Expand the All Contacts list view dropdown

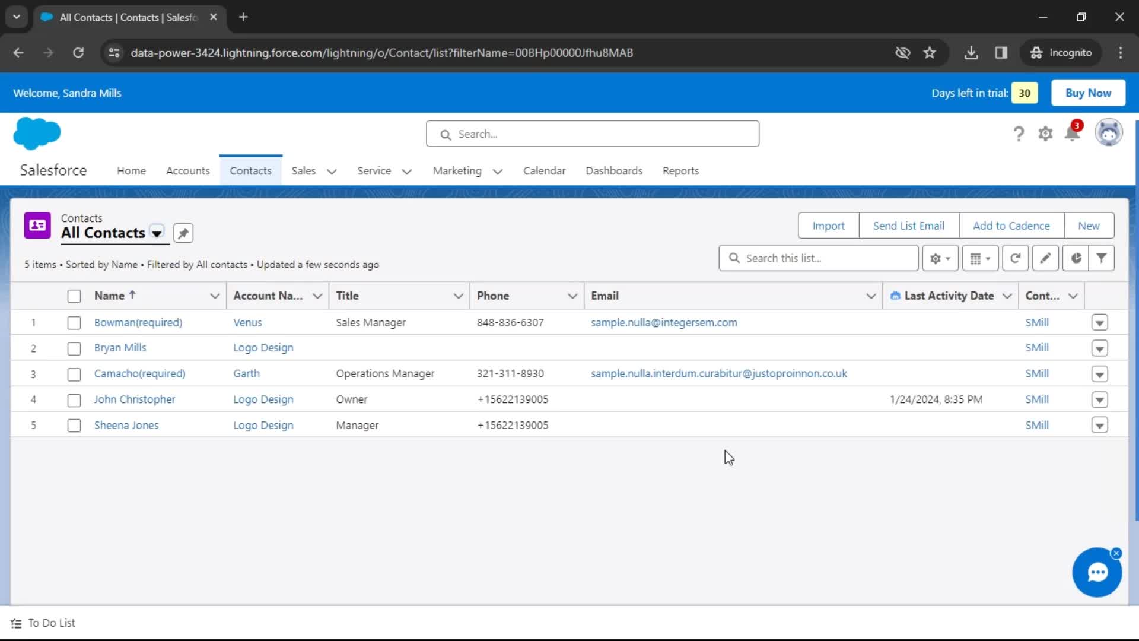(157, 233)
